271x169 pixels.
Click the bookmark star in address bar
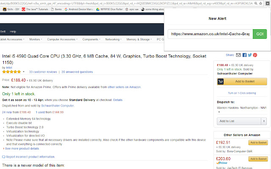tap(261, 3)
